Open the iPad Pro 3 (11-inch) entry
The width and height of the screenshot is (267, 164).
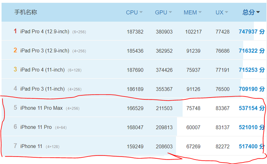coord(43,89)
